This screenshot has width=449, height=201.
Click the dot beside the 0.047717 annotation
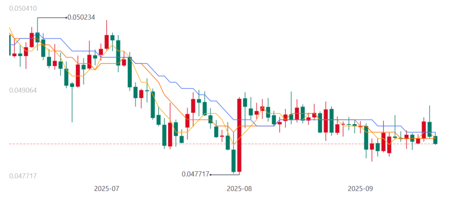pos(211,174)
